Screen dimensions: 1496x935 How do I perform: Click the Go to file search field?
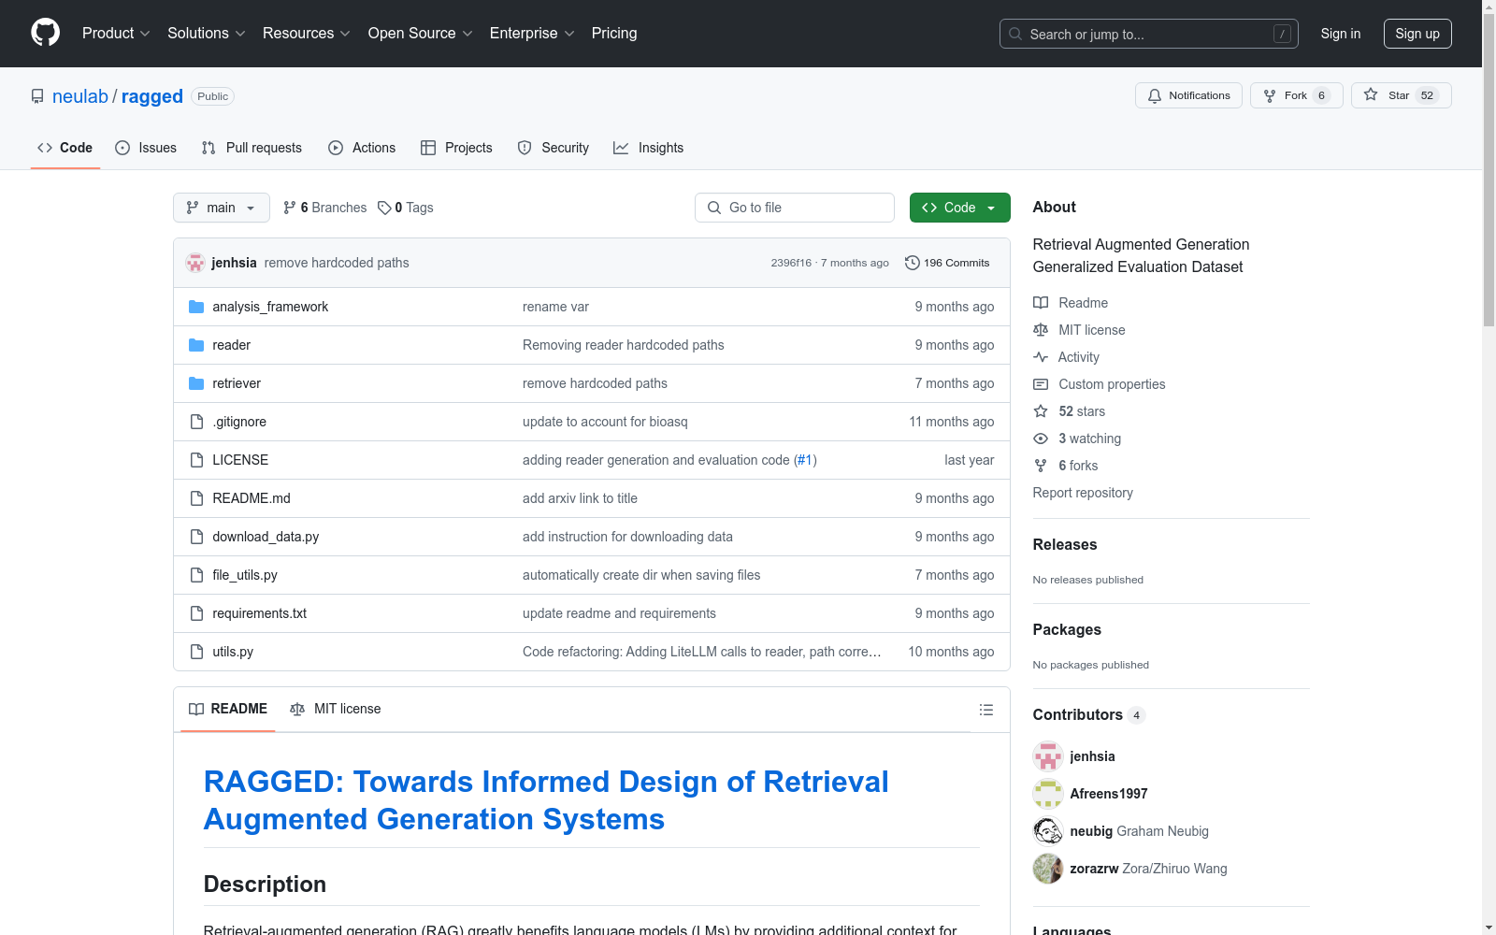pyautogui.click(x=795, y=208)
